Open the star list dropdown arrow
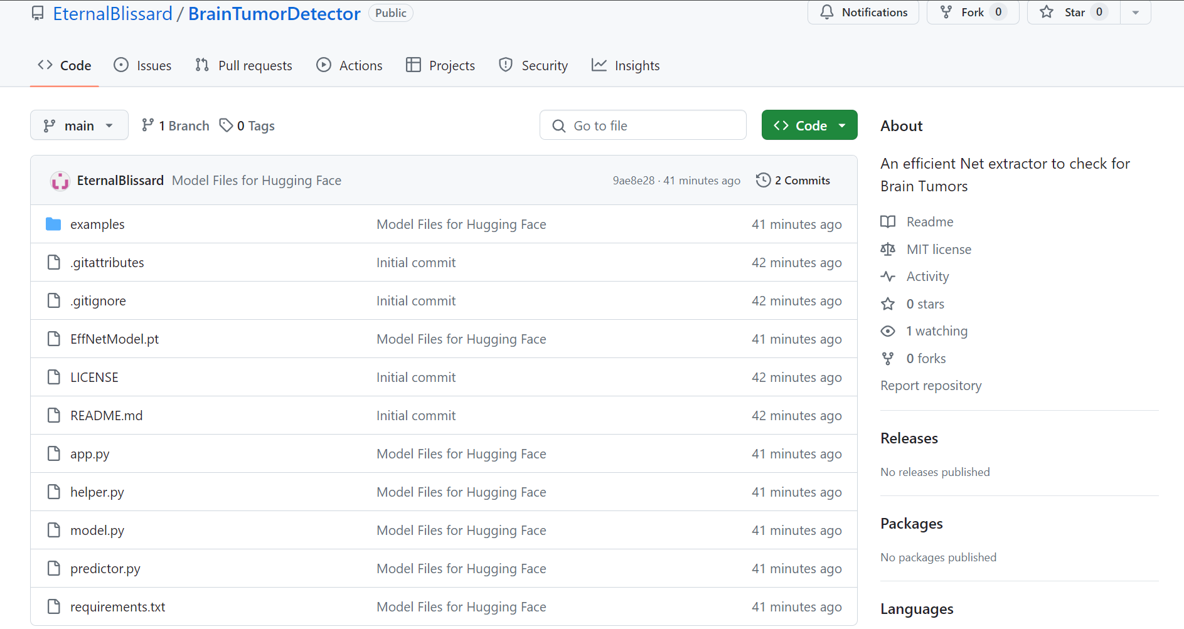The image size is (1184, 629). (x=1136, y=12)
